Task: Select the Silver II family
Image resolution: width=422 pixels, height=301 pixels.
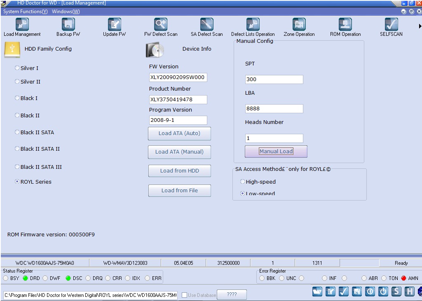Action: [17, 81]
